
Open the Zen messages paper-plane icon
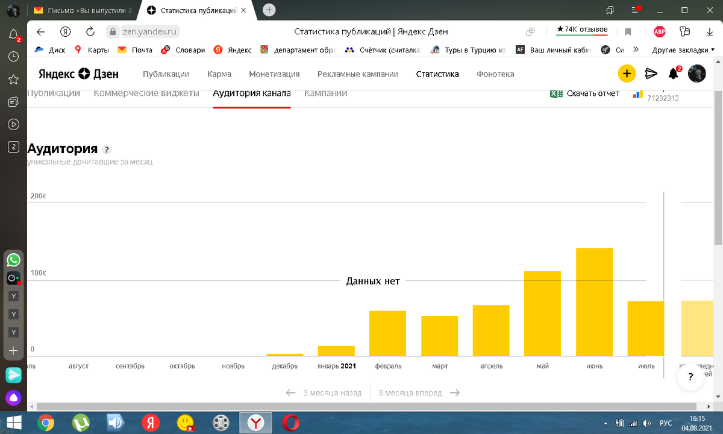(x=651, y=74)
